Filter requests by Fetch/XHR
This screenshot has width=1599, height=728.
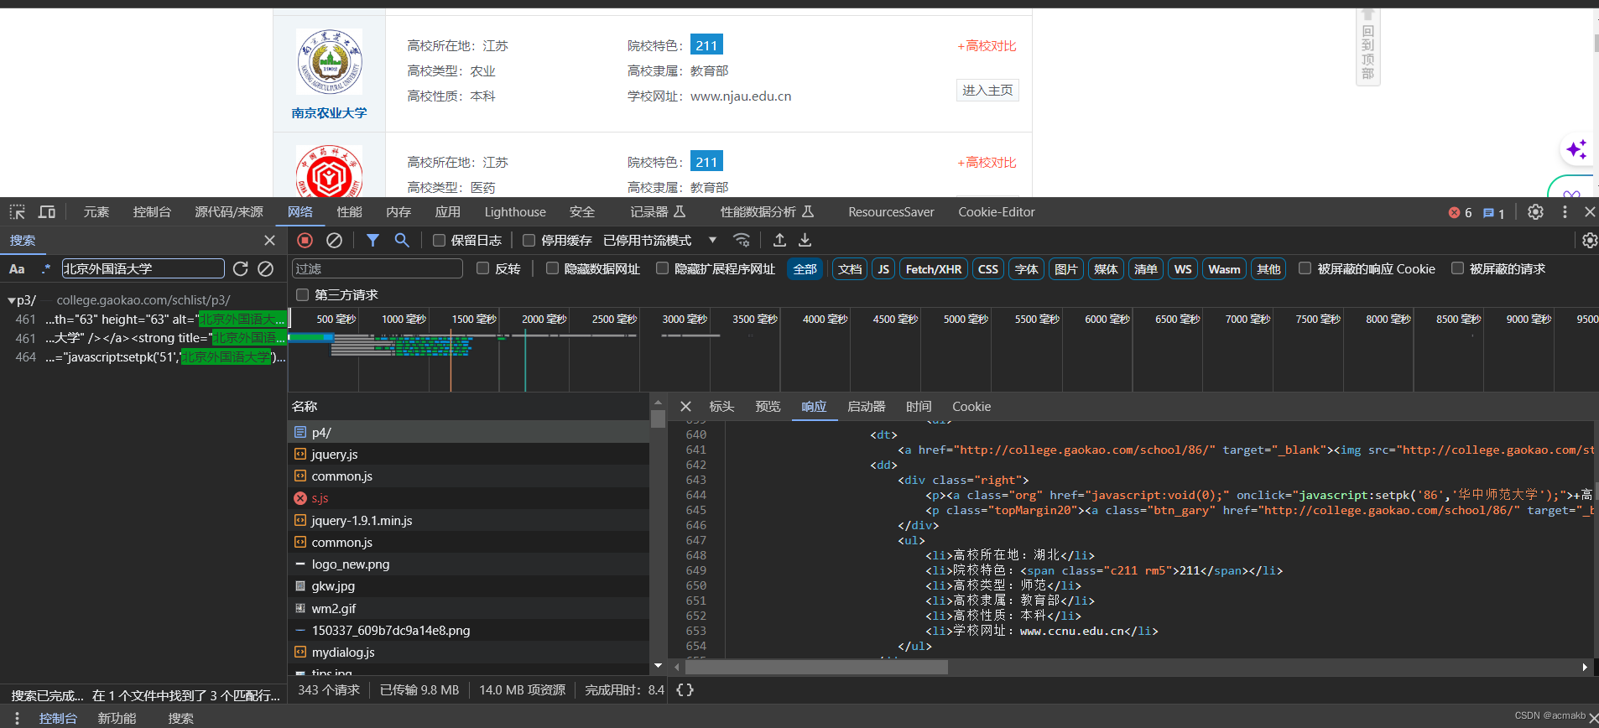(x=934, y=269)
